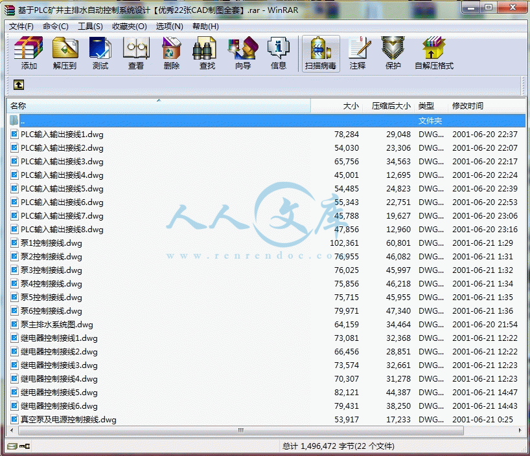Screen dimensions: 530x456
Task: Go up one folder level arrow
Action: click(x=19, y=85)
